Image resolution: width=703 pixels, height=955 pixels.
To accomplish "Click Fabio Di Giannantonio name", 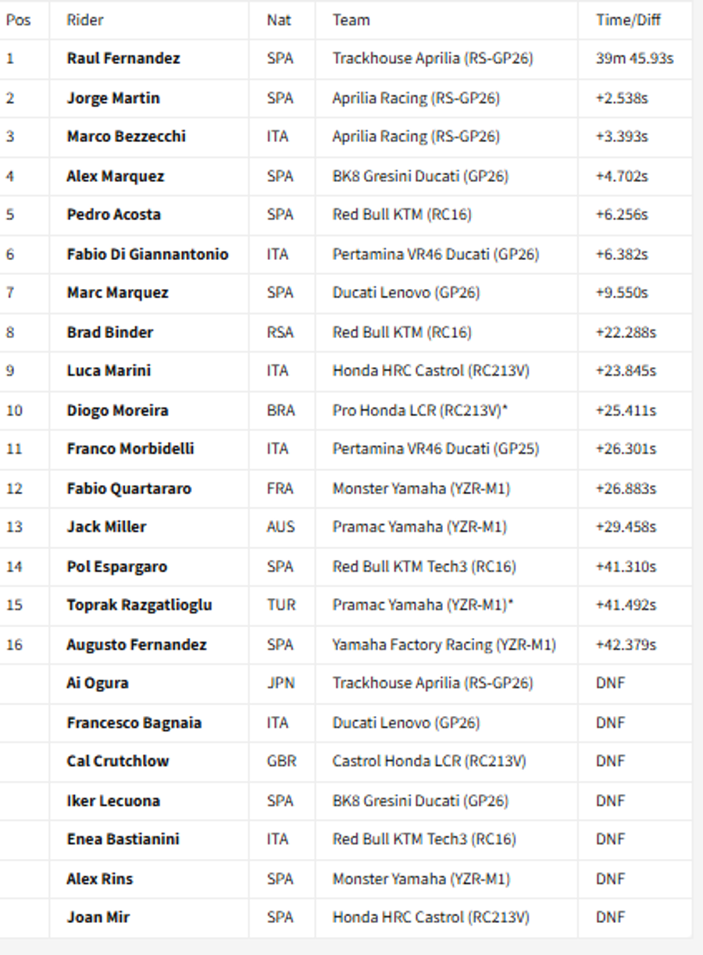I will coord(148,255).
